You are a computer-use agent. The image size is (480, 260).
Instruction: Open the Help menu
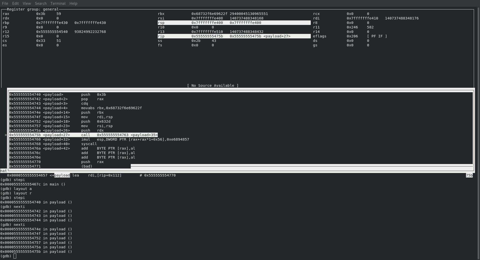pos(73,3)
